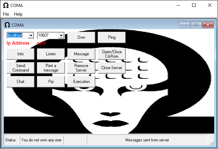Viewport: 218px width, 149px height.
Task: Click the Open/Close Cd-Rom button
Action: [x=112, y=54]
